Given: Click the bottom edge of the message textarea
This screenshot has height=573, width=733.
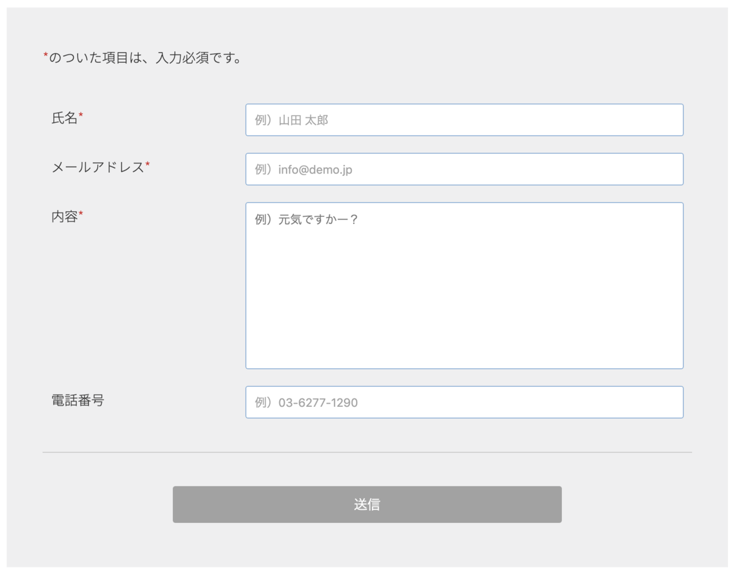Looking at the screenshot, I should [464, 368].
